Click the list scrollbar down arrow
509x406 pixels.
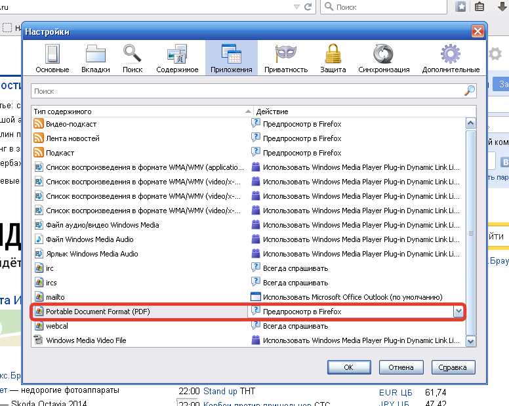pyautogui.click(x=470, y=341)
